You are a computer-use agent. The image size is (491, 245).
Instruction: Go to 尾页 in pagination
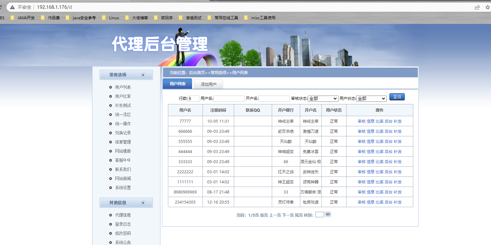tap(299, 215)
